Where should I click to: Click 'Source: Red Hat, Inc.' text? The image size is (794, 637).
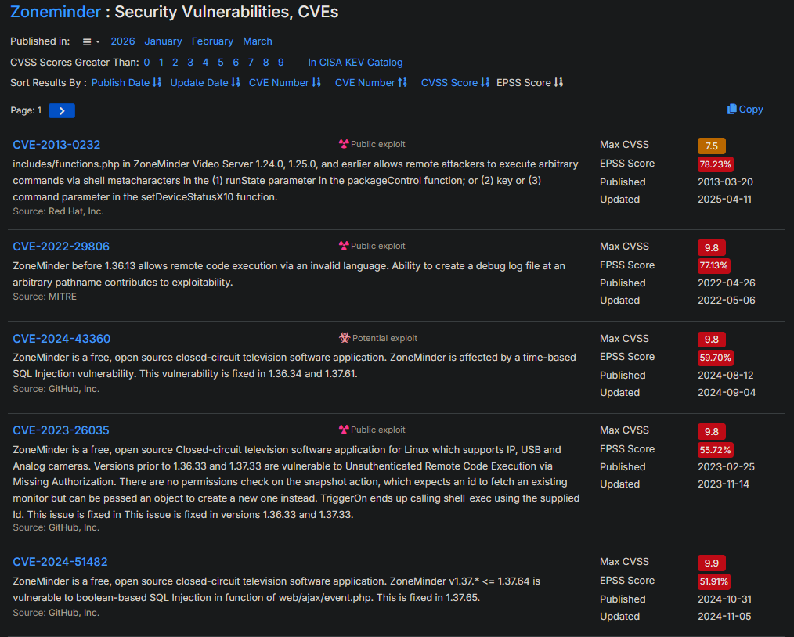tap(58, 211)
